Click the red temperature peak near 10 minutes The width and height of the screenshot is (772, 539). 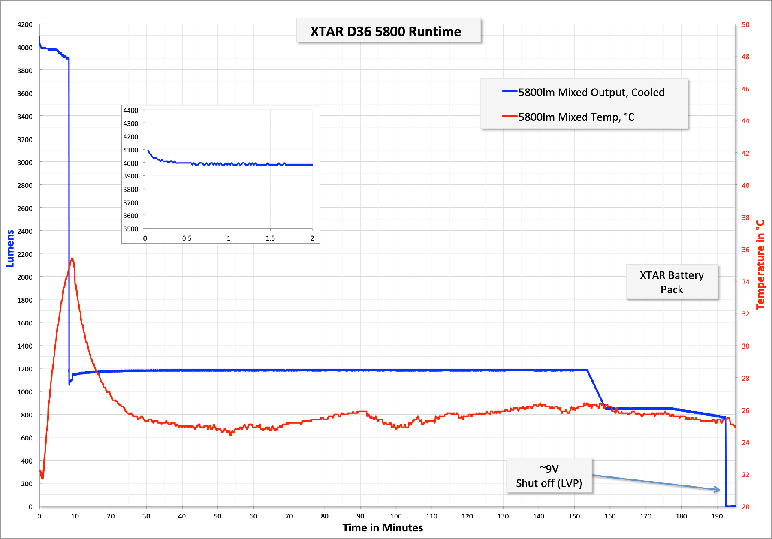pyautogui.click(x=72, y=259)
